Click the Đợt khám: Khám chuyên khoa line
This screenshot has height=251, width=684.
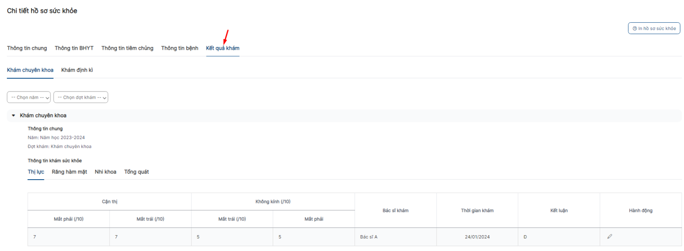coord(60,147)
